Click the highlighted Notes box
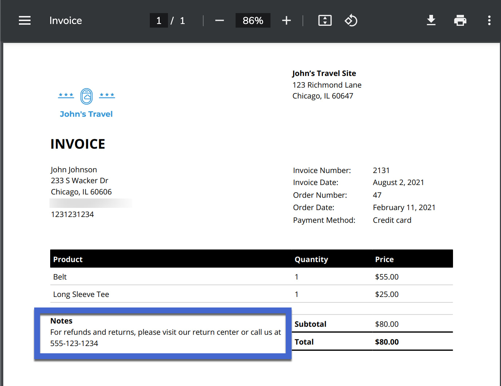The height and width of the screenshot is (386, 501). [x=163, y=334]
